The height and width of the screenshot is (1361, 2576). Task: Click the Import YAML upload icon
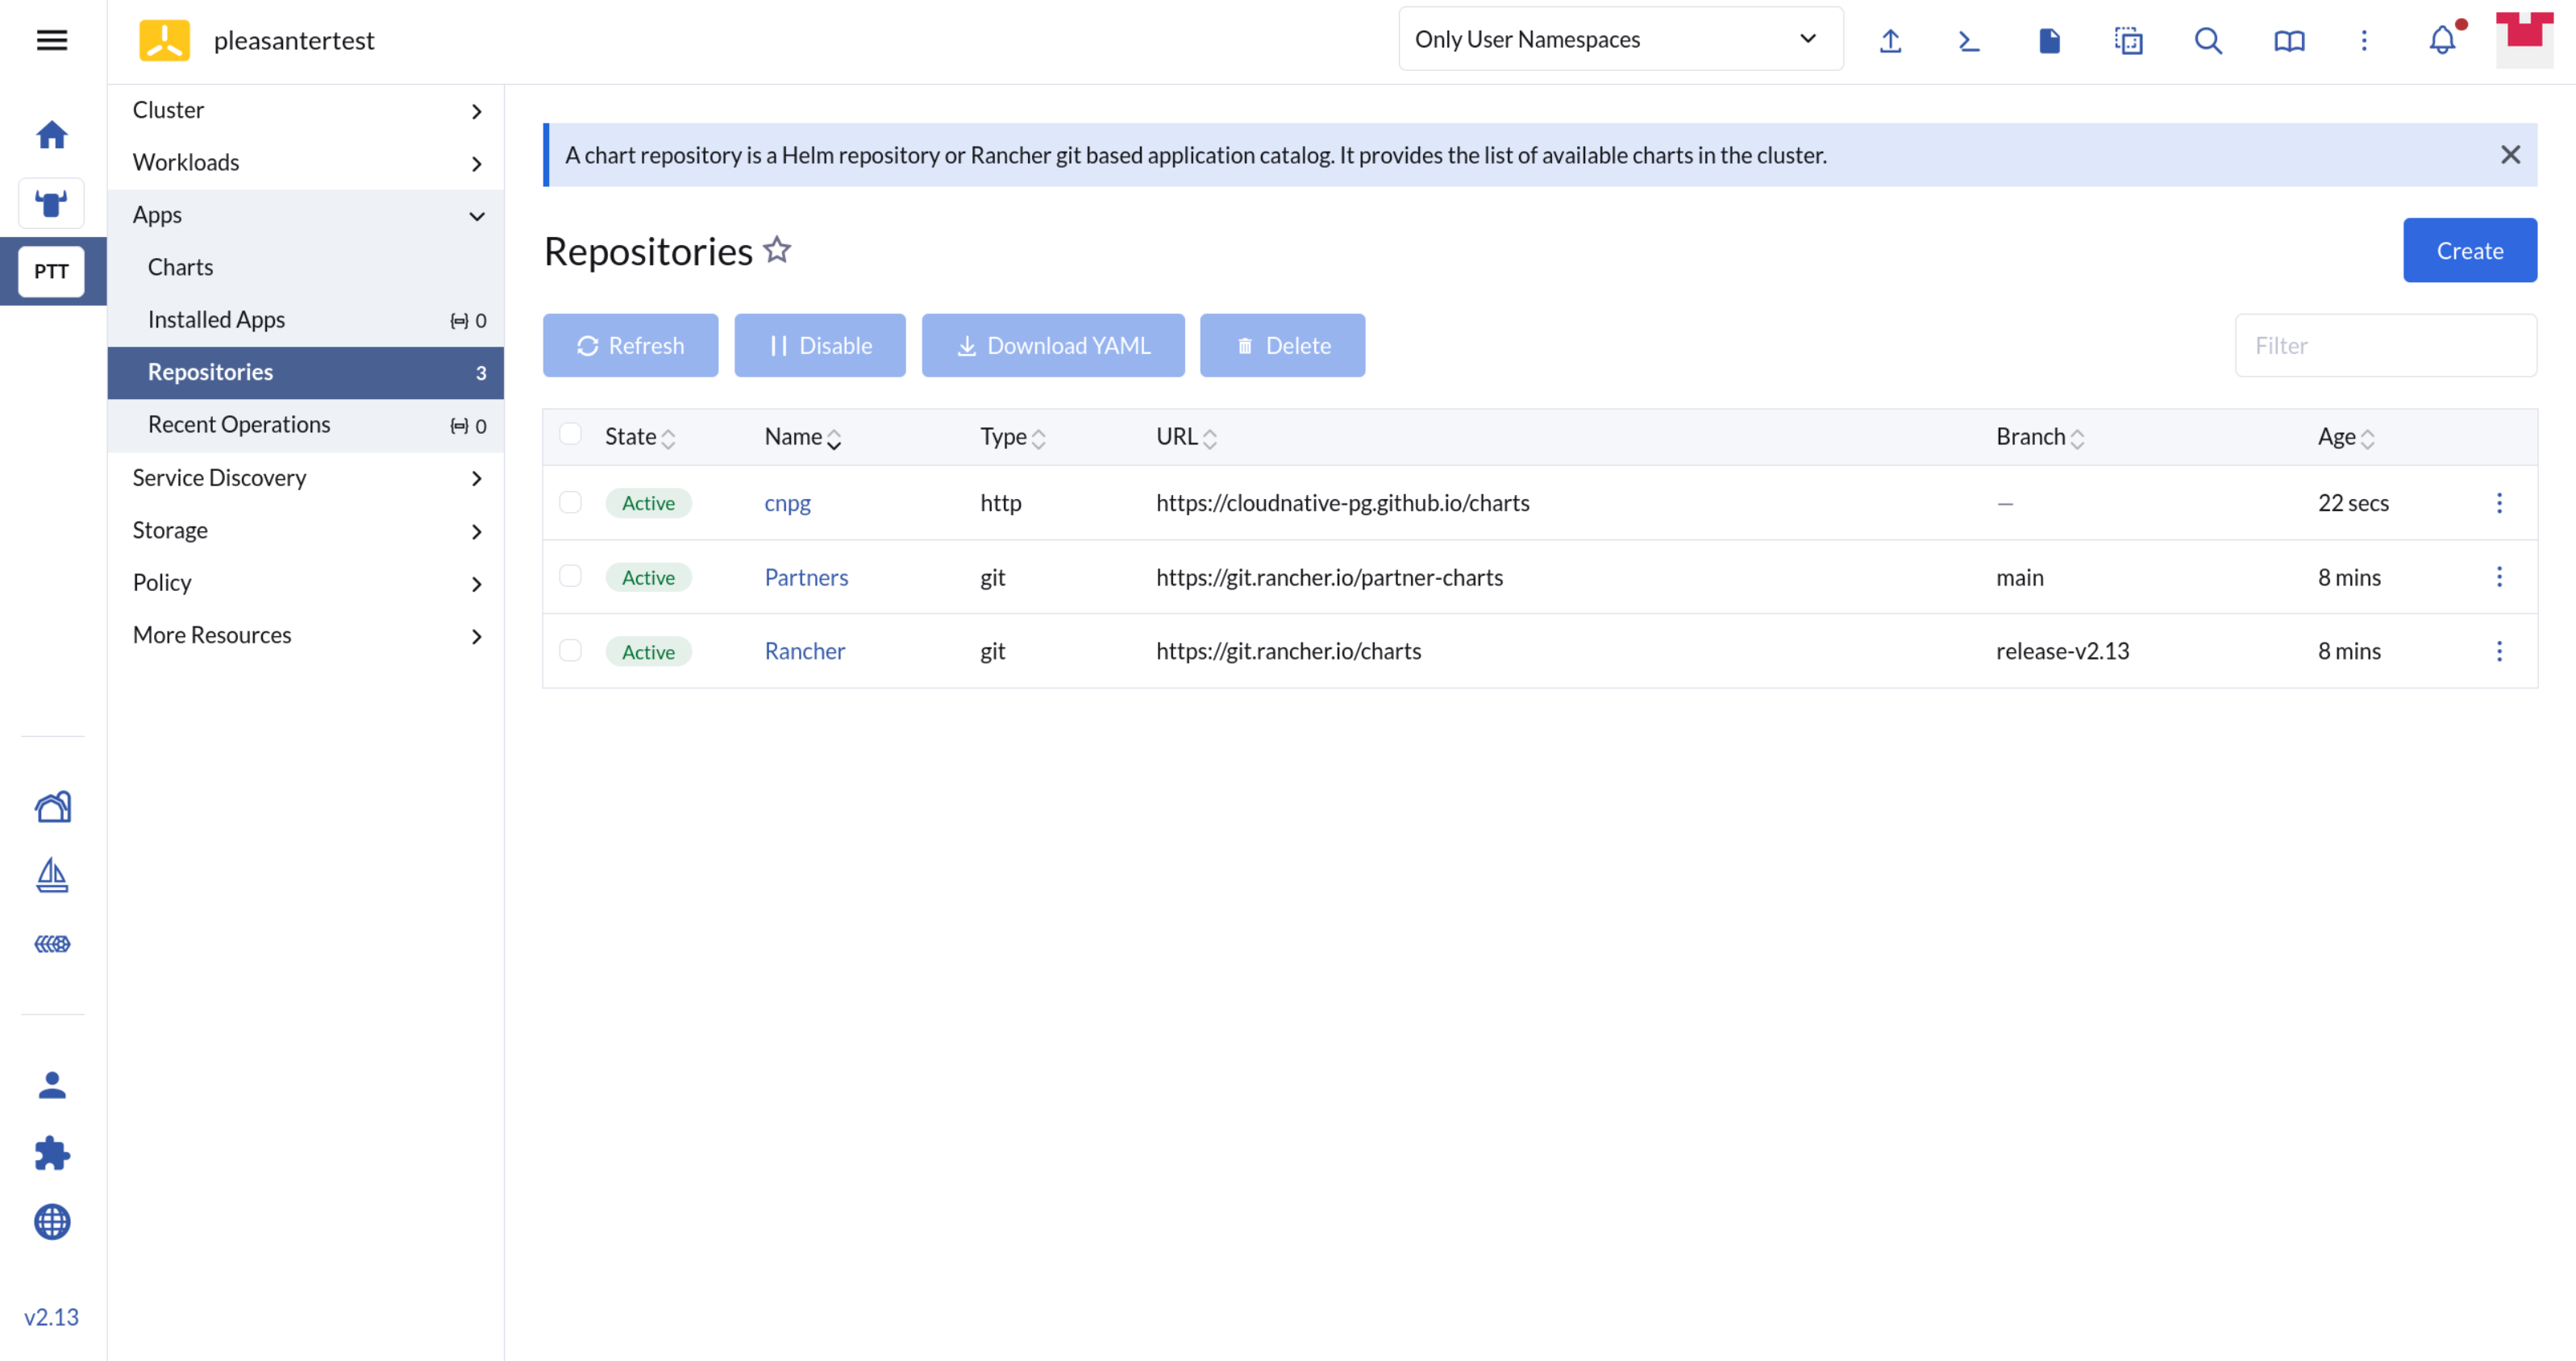[1890, 40]
